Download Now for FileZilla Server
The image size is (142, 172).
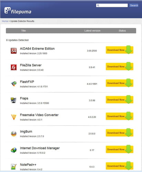(x=120, y=67)
